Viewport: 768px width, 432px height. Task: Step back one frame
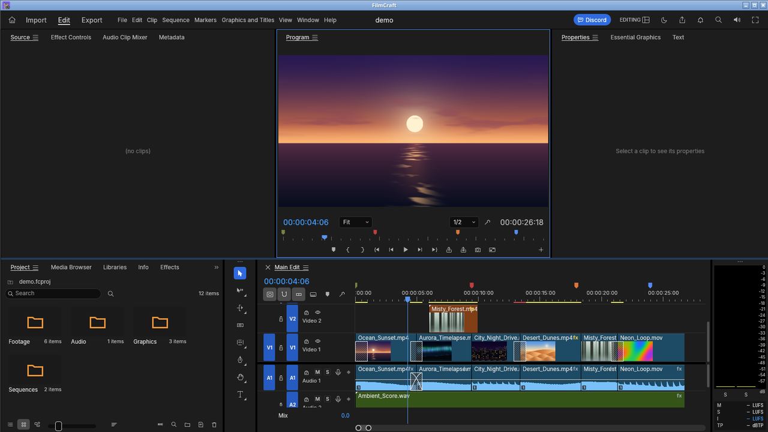(x=391, y=250)
